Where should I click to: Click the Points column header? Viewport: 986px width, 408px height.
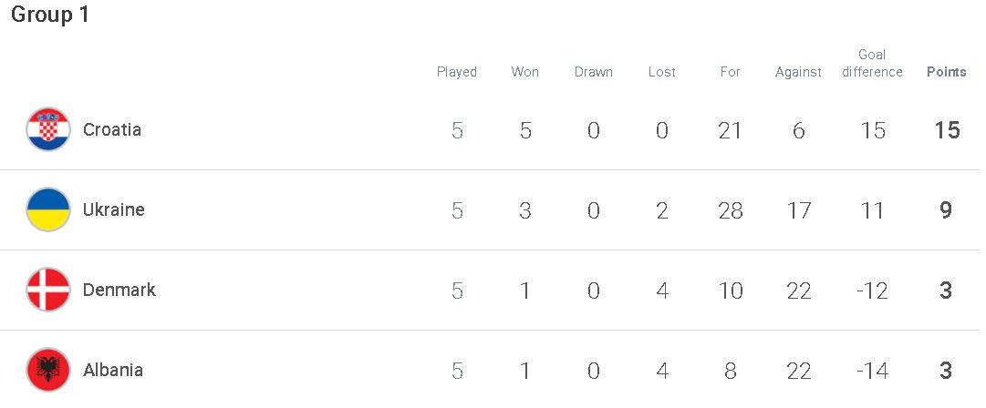[947, 72]
